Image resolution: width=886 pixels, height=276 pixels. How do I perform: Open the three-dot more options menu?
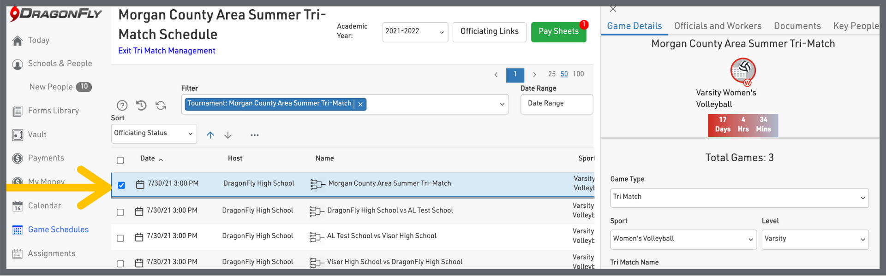pos(255,135)
